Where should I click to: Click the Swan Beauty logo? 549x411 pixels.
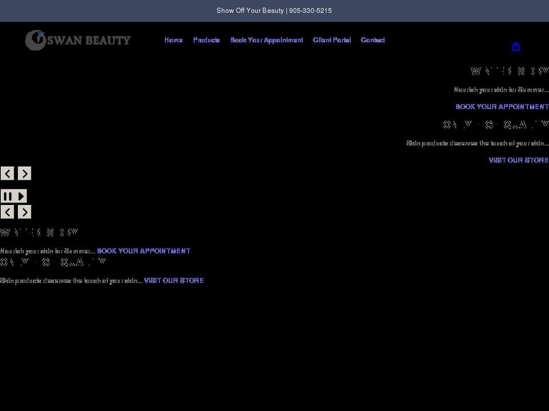pos(78,40)
